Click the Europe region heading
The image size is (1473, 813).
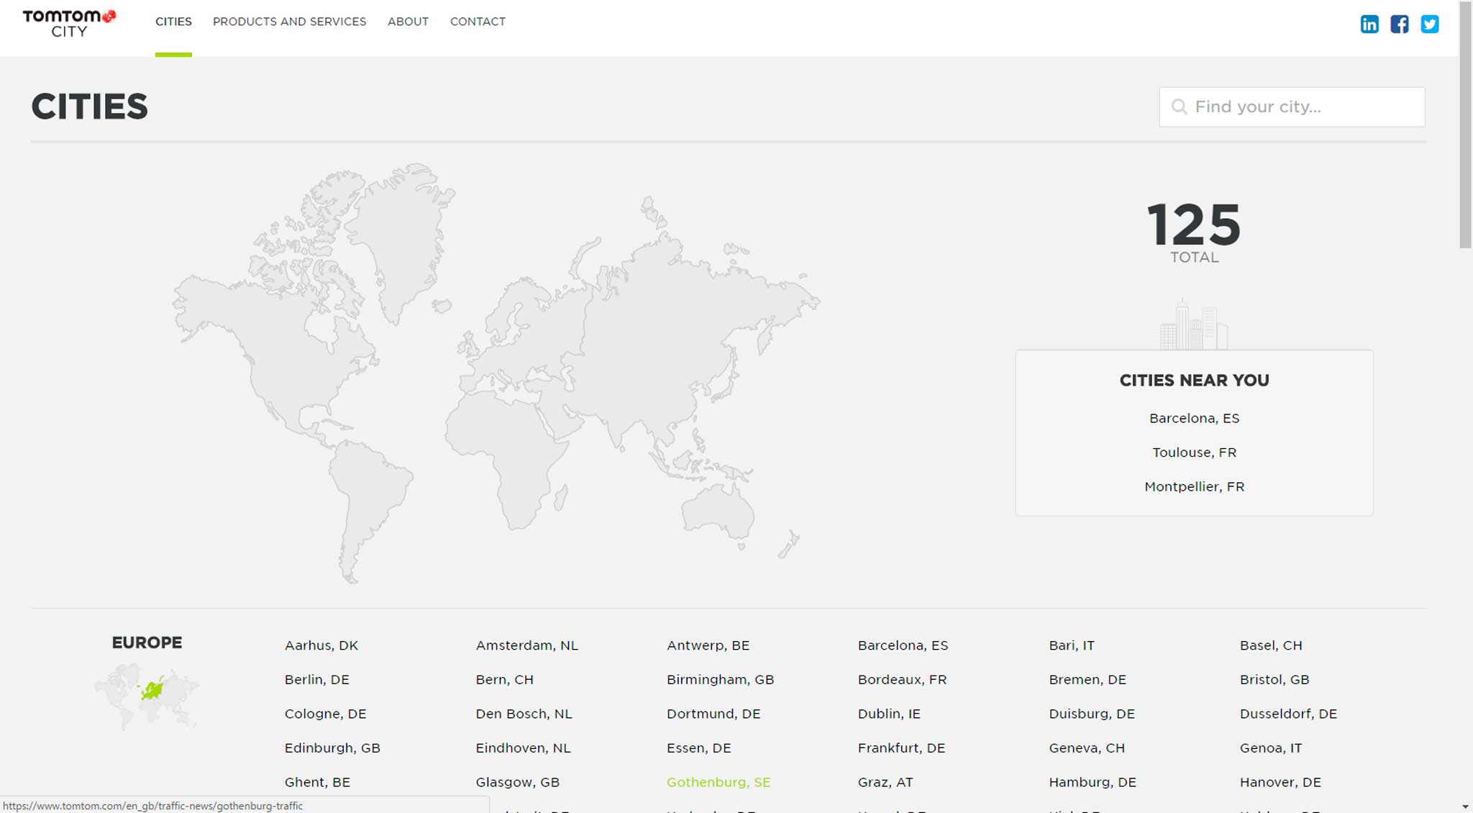147,642
